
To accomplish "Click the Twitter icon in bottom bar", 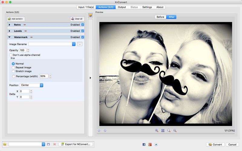I will click(x=156, y=144).
